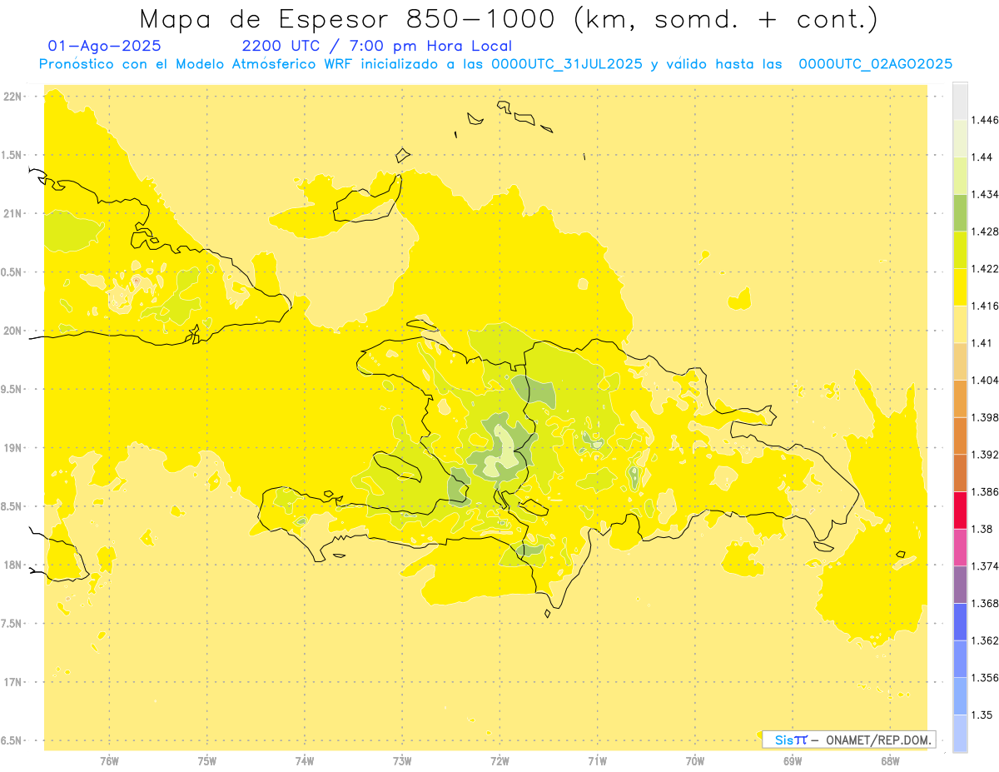Click the colorbar value '1.368'
This screenshot has width=999, height=772.
(x=986, y=603)
